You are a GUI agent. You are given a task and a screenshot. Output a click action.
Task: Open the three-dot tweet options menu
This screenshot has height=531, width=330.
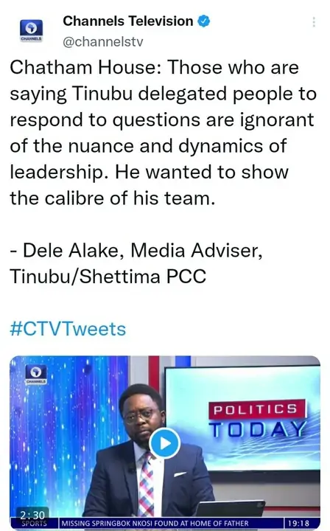click(x=314, y=21)
